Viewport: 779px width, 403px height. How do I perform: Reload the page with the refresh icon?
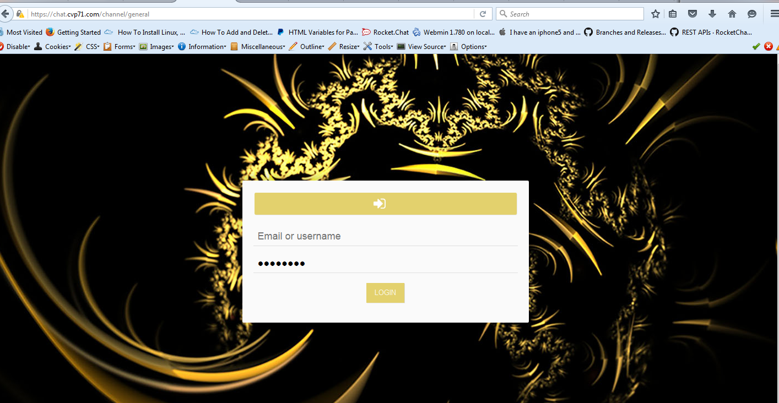point(483,14)
